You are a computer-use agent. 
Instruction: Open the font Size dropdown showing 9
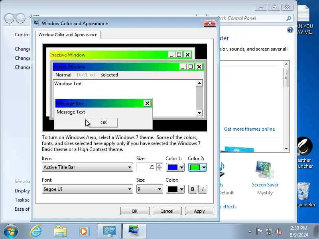point(150,189)
